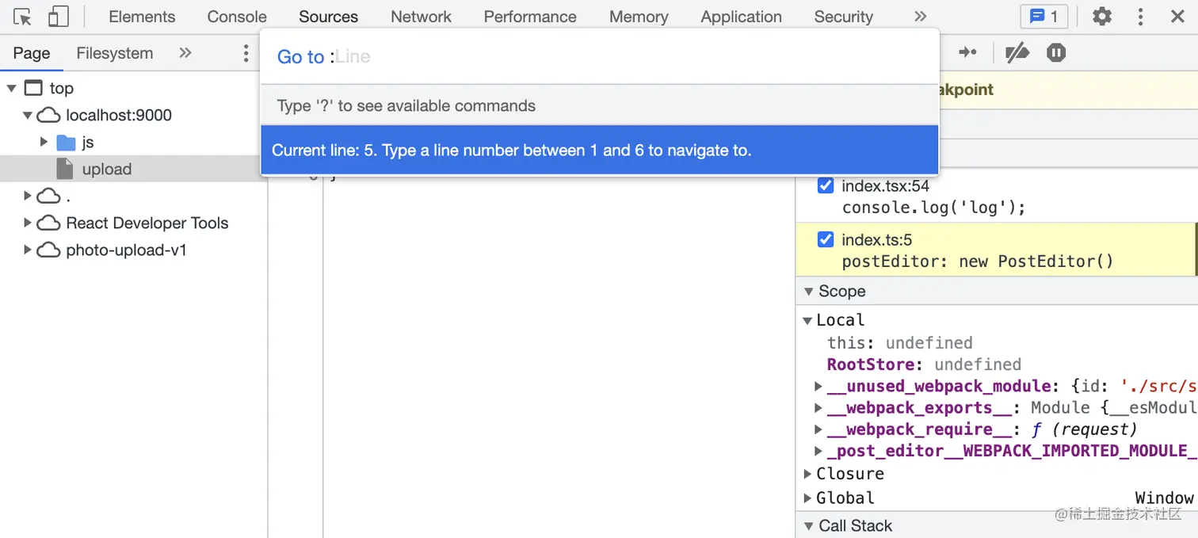Open DevTools settings gear

coord(1102,17)
